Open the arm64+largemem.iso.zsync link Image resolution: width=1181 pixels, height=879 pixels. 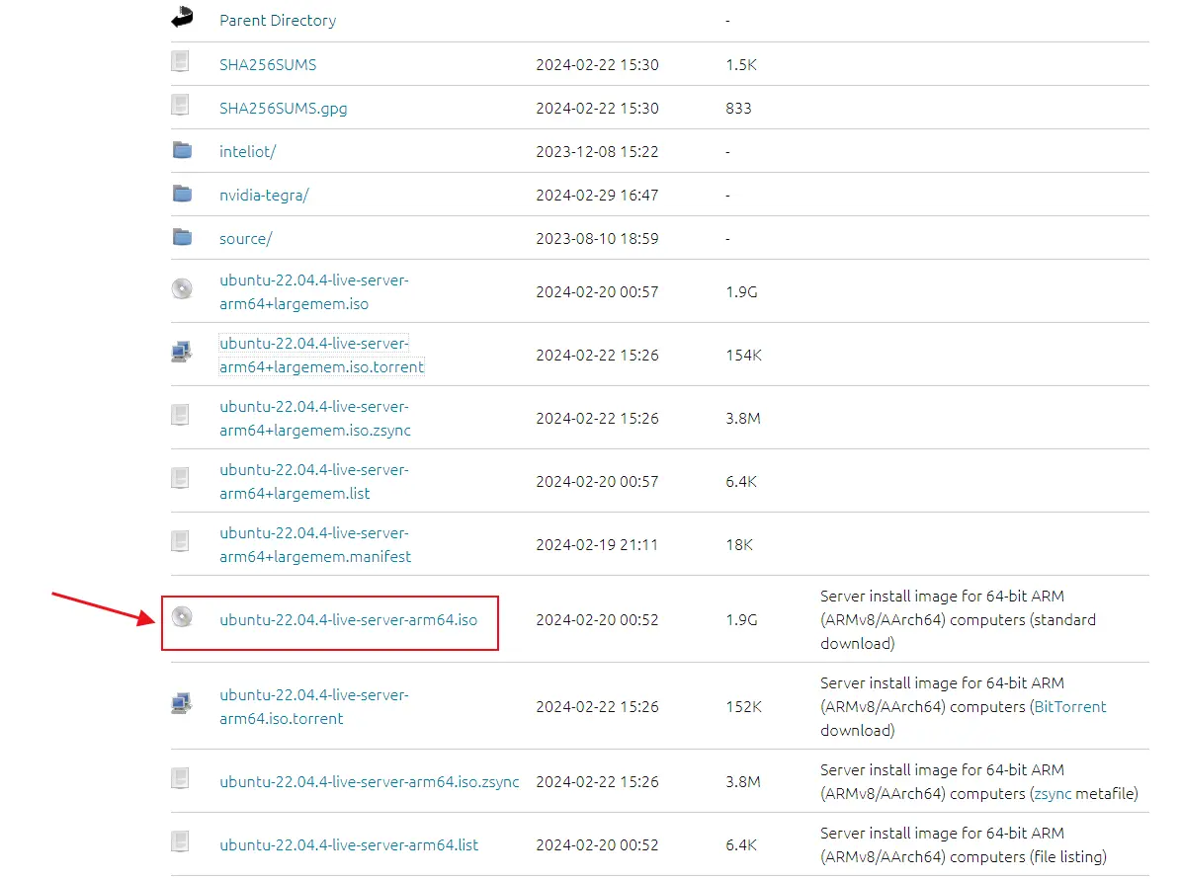click(315, 419)
